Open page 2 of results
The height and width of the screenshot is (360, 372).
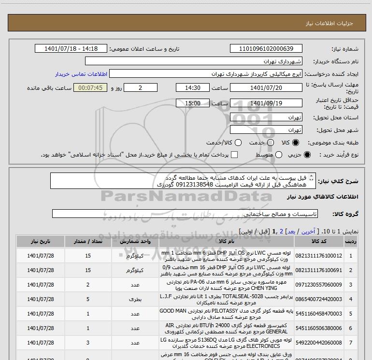(x=281, y=231)
